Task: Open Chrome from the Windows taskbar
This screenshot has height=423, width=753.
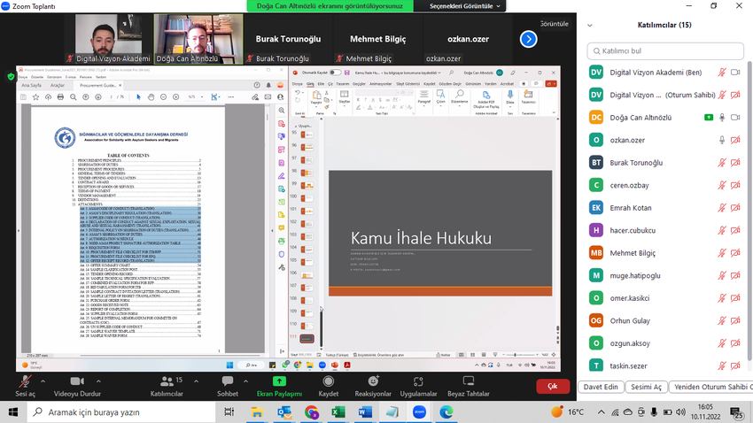Action: (311, 412)
